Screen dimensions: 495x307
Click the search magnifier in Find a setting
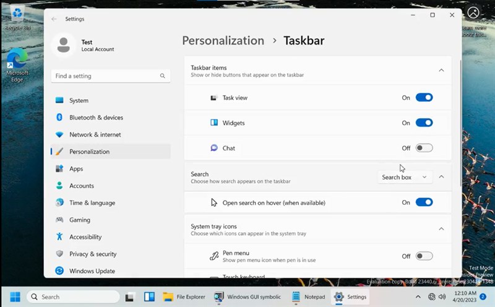pyautogui.click(x=163, y=76)
